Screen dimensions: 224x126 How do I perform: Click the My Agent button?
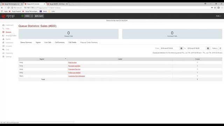click(39, 16)
